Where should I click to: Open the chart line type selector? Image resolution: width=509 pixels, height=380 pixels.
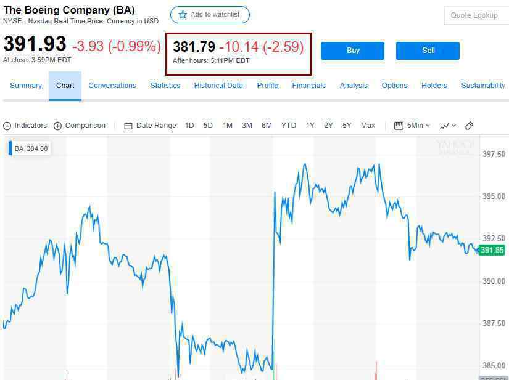pos(448,126)
